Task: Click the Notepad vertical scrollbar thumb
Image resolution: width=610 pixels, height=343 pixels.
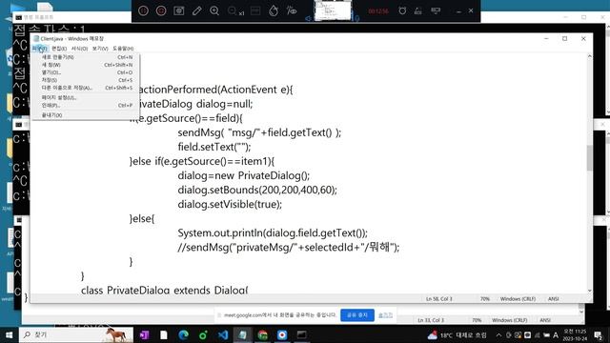Action: point(590,158)
